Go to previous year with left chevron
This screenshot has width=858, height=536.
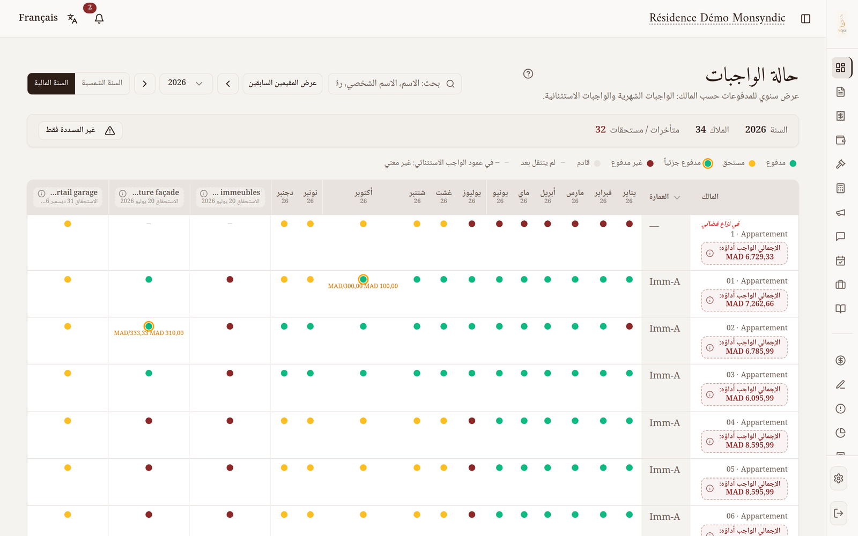228,84
